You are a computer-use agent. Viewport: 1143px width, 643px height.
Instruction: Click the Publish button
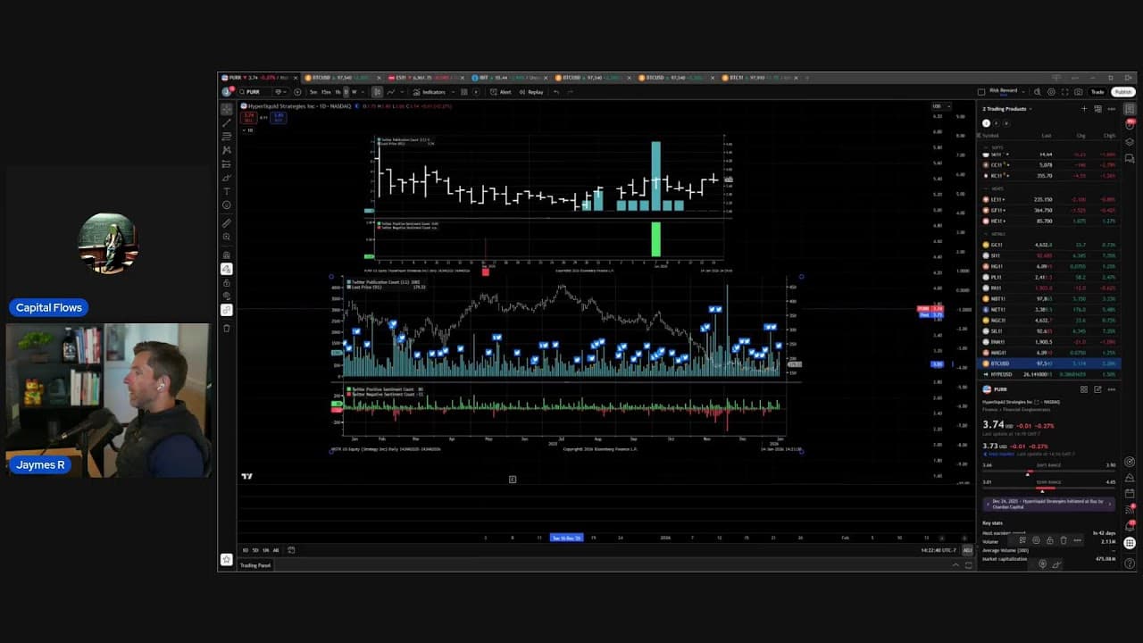tap(1122, 91)
